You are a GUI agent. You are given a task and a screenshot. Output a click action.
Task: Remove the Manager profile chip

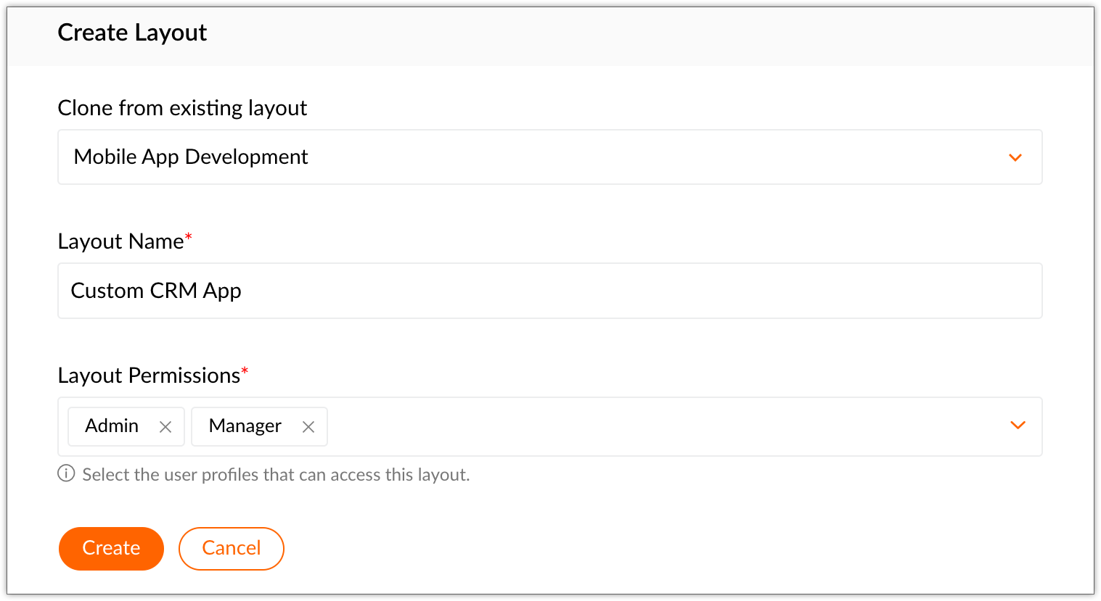(308, 427)
